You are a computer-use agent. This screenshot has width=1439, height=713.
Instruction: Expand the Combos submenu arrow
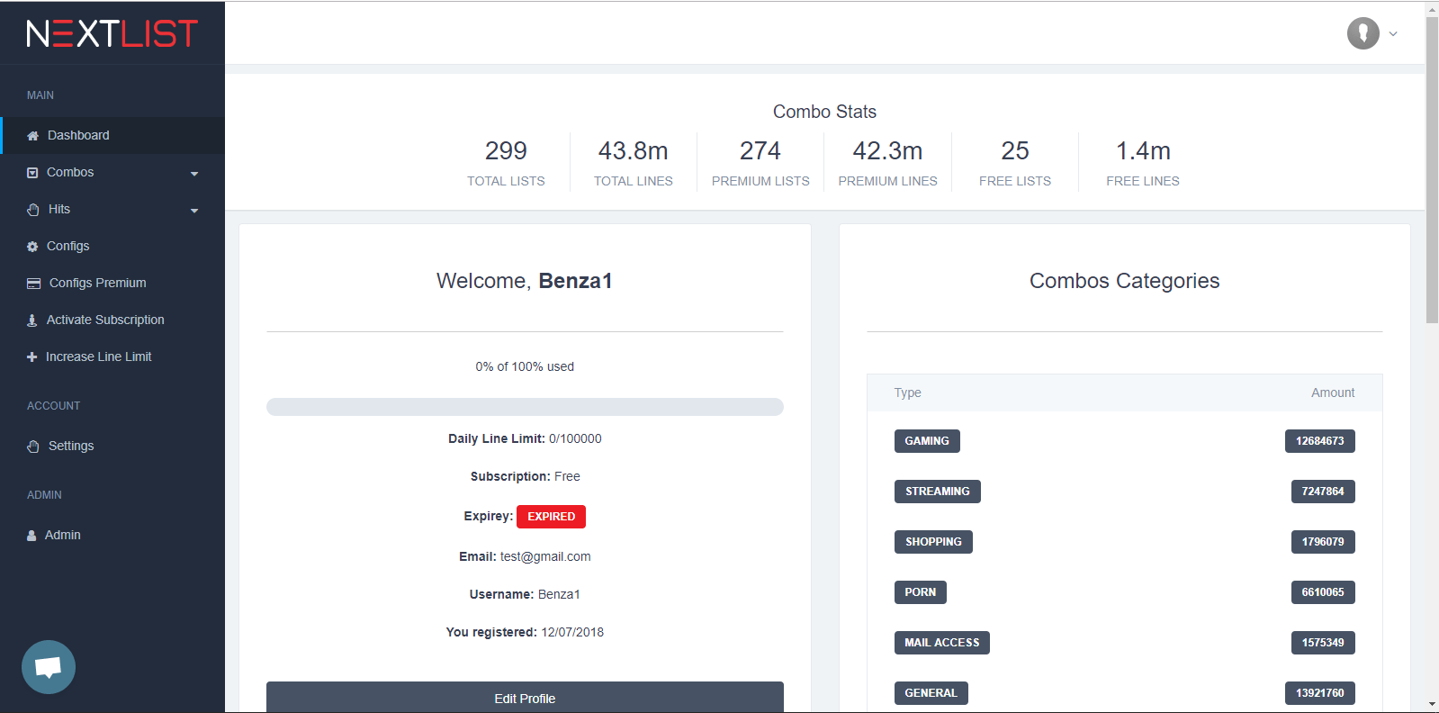[x=194, y=174]
